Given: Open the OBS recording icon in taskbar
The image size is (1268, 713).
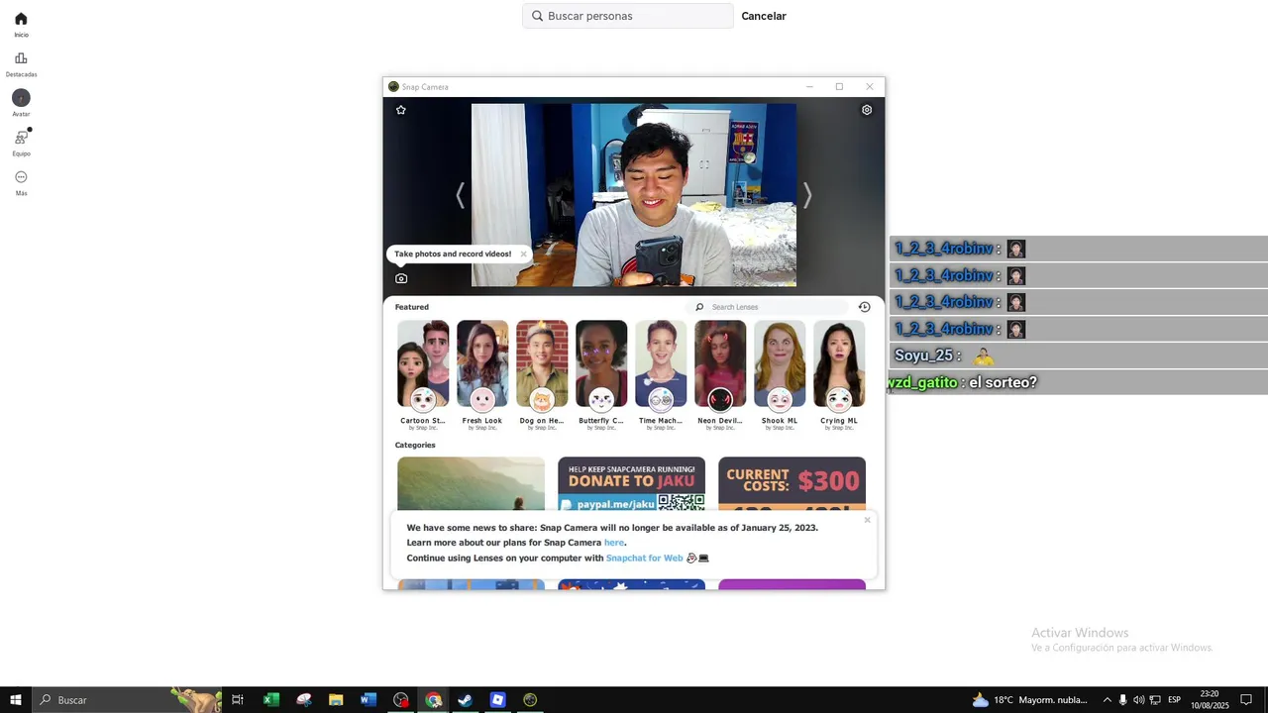Looking at the screenshot, I should (x=400, y=700).
